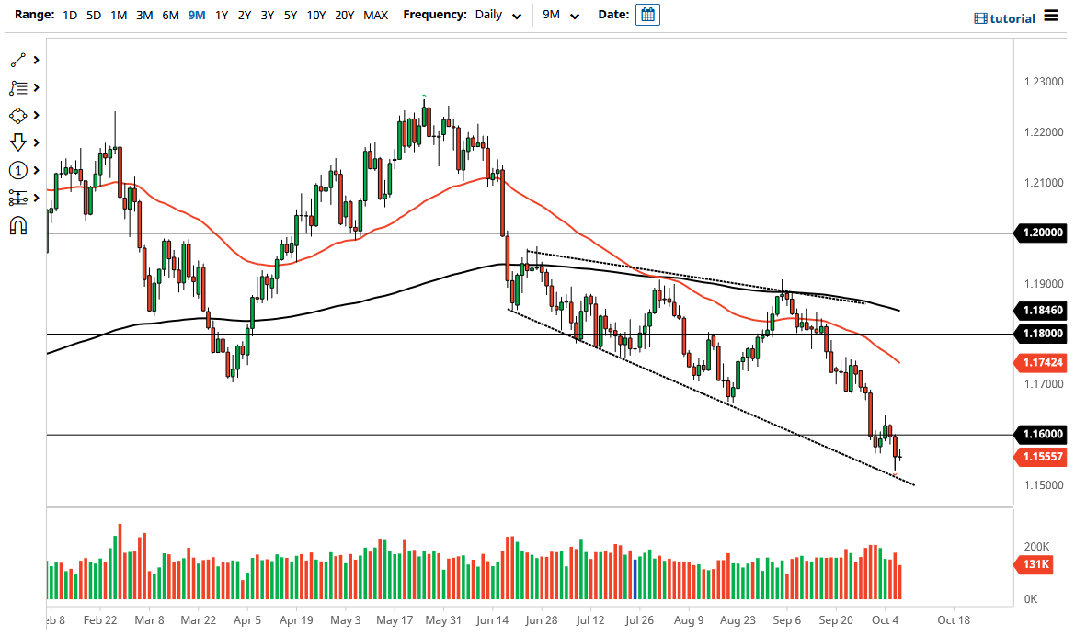
Task: Select the arrow annotation tool
Action: pyautogui.click(x=17, y=142)
